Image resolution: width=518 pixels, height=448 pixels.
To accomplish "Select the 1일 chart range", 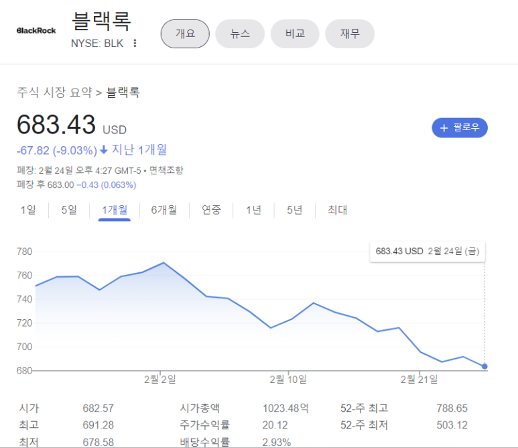I will (28, 210).
